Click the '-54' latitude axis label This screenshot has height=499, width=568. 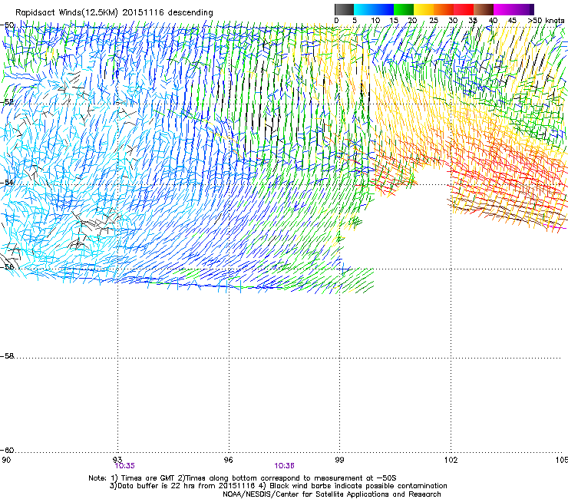click(8, 183)
